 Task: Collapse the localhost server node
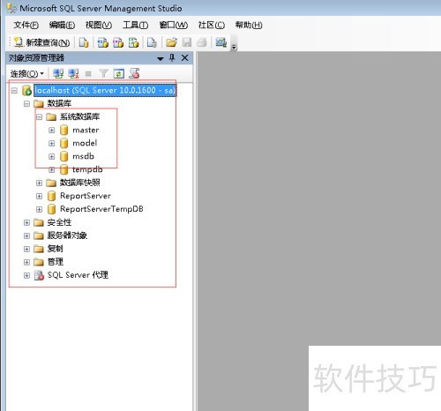click(x=14, y=91)
